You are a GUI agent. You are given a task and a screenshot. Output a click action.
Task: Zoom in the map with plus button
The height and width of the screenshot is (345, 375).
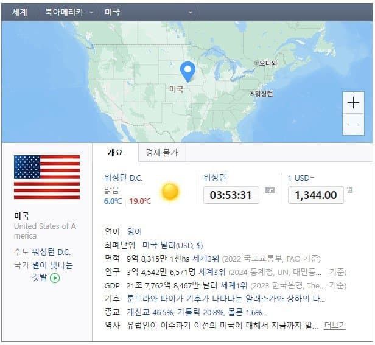click(354, 103)
